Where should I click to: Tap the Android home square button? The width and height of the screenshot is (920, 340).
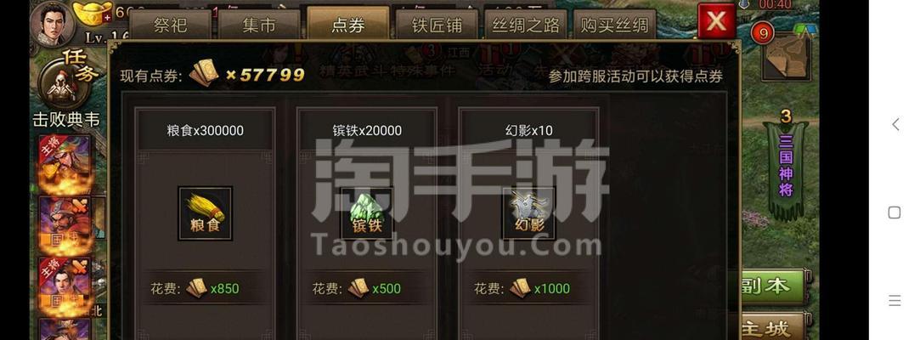[x=895, y=212]
